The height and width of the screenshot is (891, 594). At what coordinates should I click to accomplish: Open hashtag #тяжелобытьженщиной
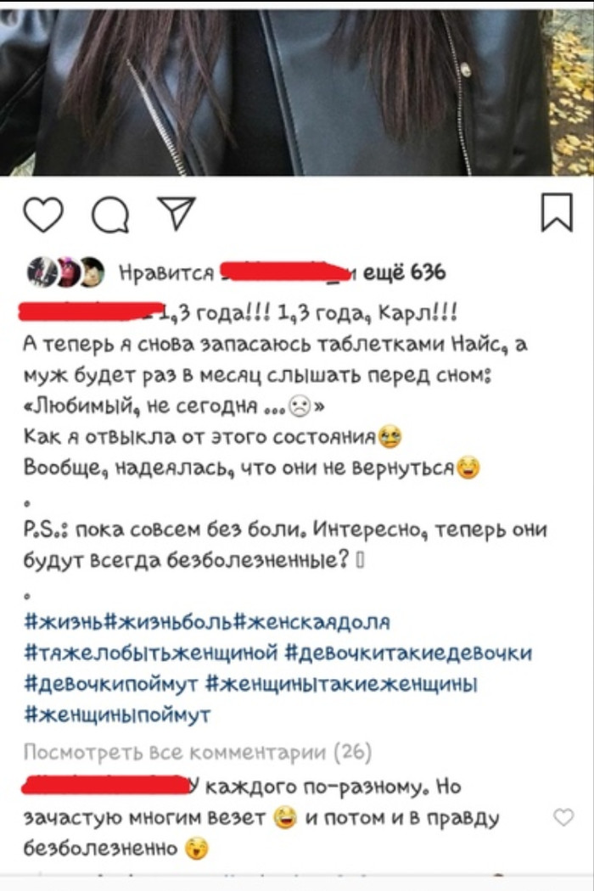(x=153, y=653)
